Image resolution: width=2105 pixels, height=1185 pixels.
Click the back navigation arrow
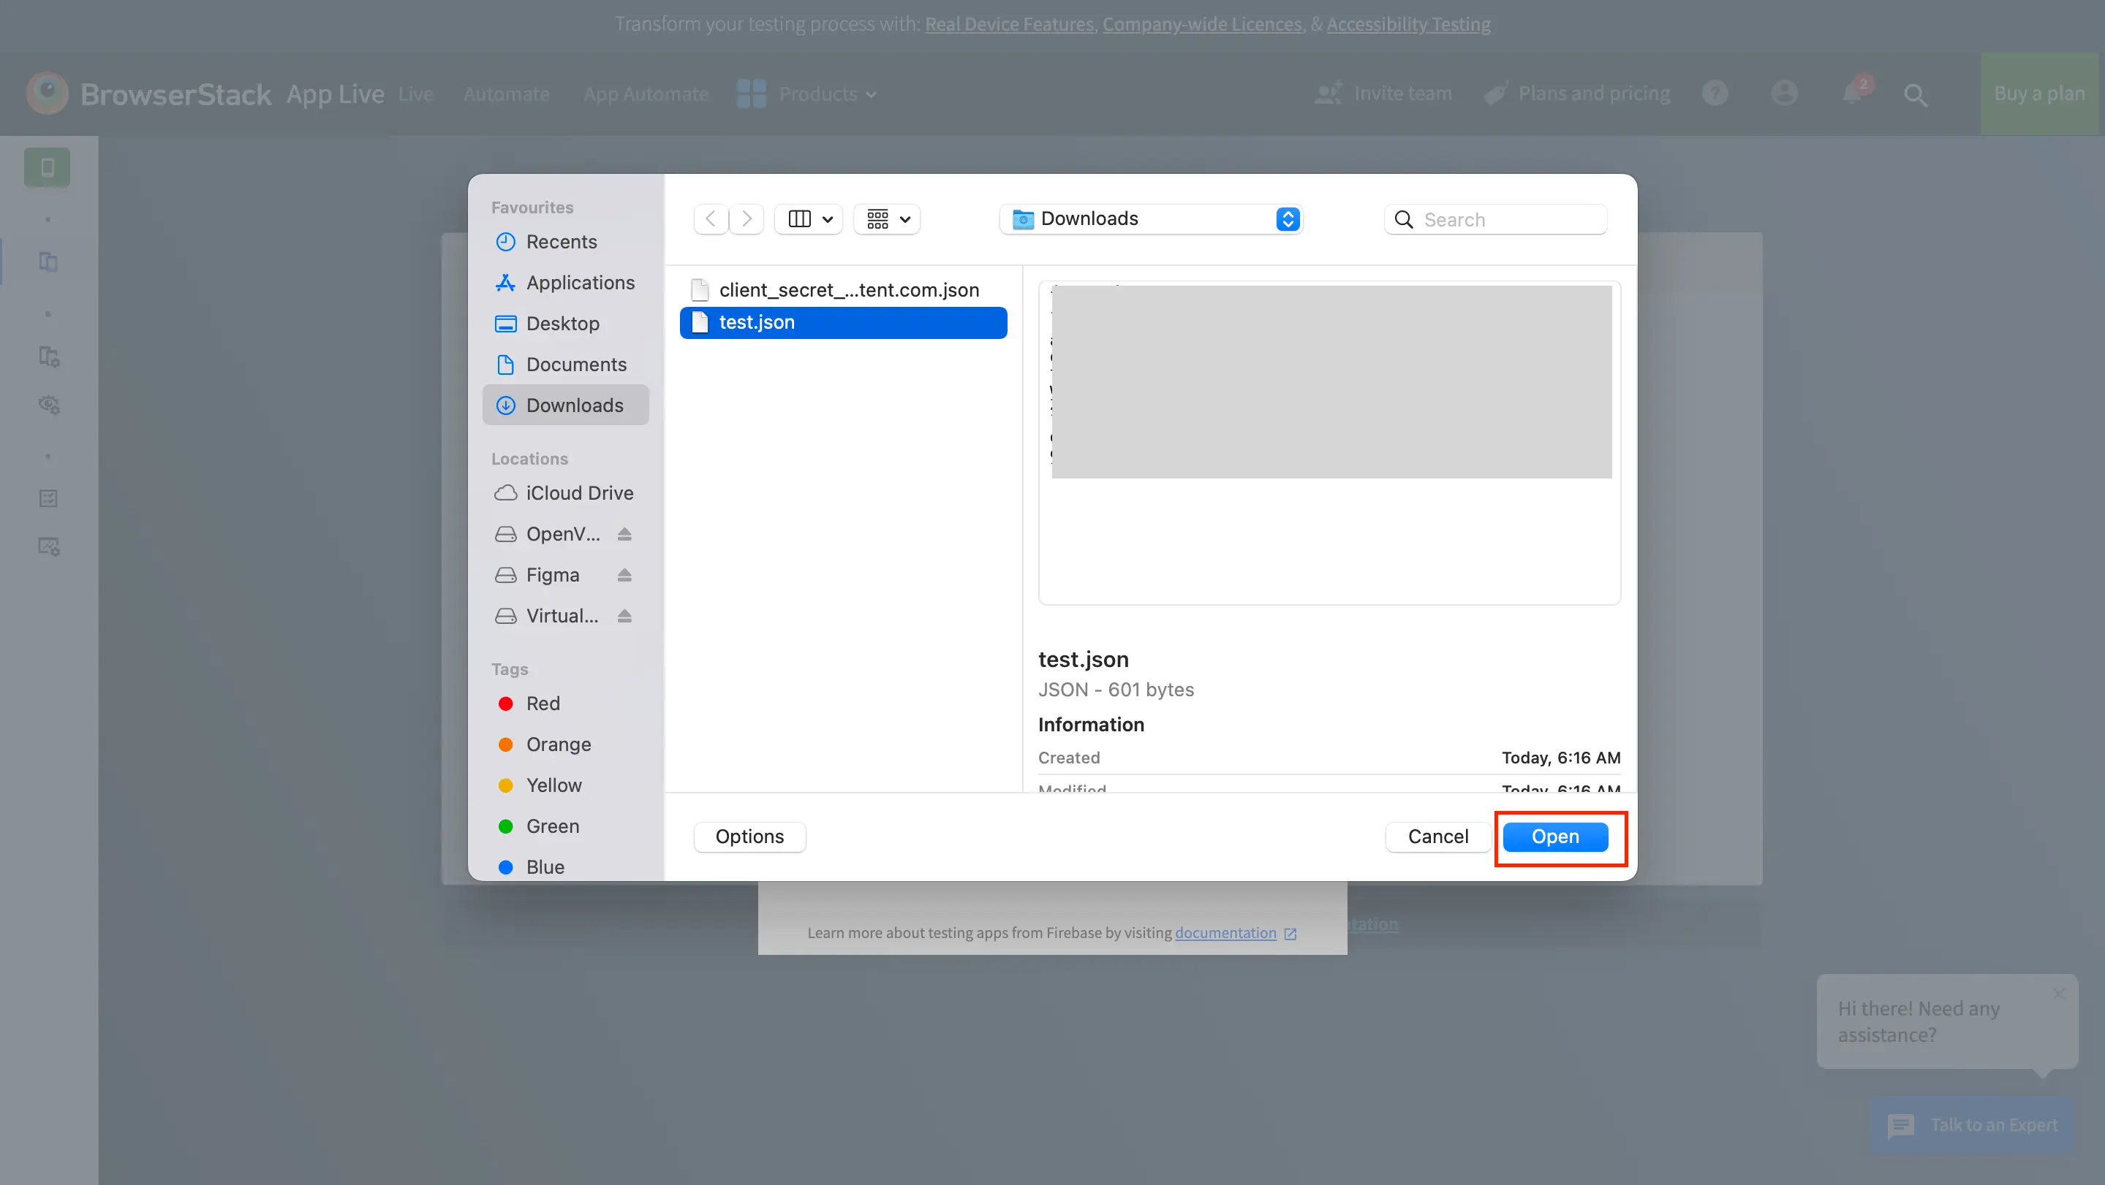(710, 219)
